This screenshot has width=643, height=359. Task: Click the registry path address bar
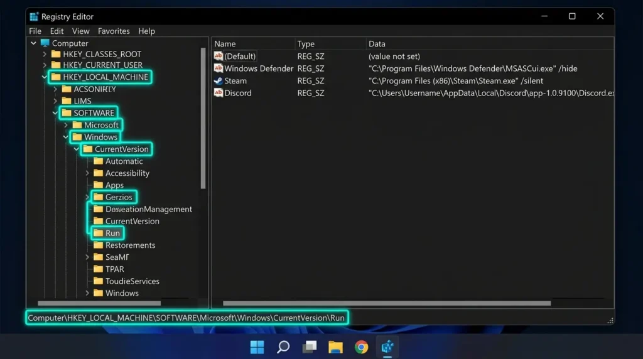(187, 318)
